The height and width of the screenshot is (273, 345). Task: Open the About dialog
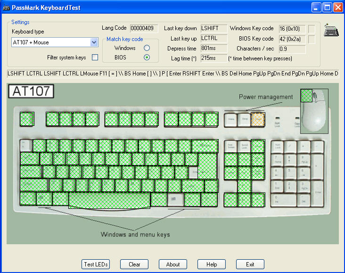tap(173, 264)
